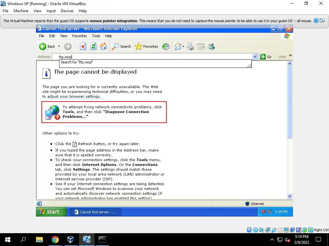Open the History clock icon
Viewport: 329px width, 246px height.
point(166,46)
